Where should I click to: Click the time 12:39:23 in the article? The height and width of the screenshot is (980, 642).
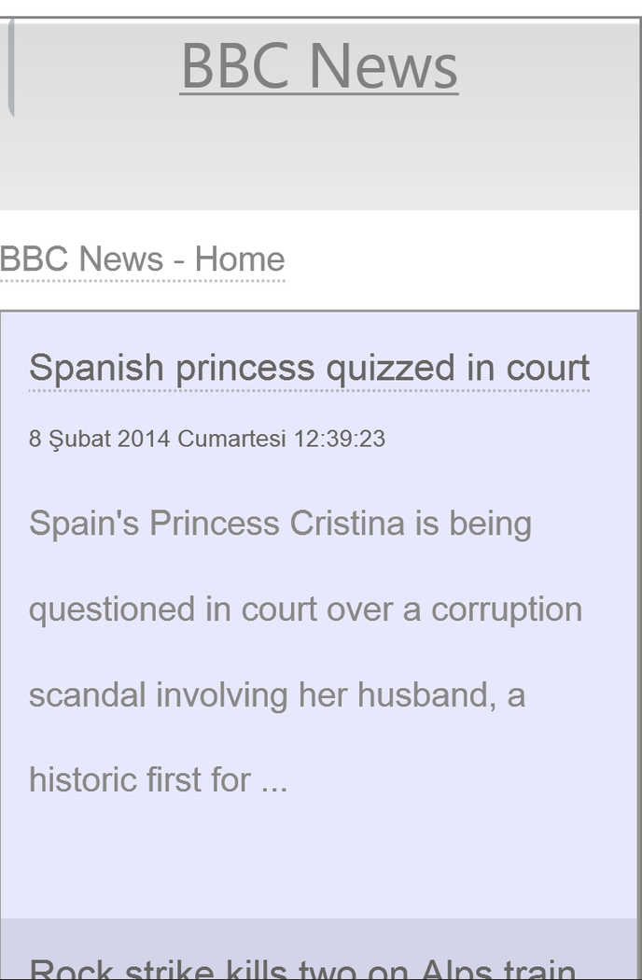click(339, 439)
